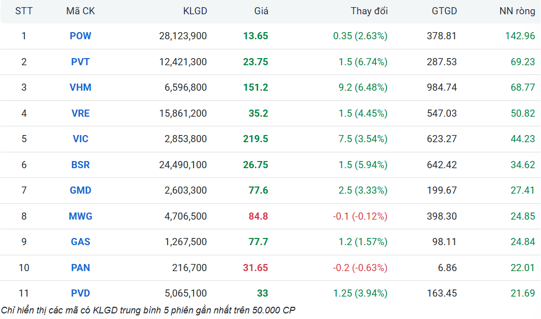
Task: Click the Thay đổi column header
Action: (369, 11)
